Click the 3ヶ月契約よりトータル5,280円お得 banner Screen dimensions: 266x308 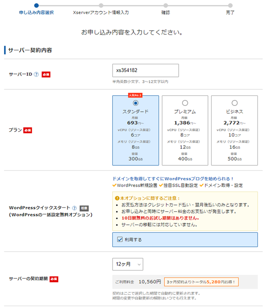click(201, 282)
